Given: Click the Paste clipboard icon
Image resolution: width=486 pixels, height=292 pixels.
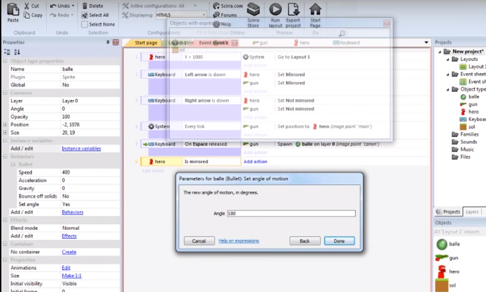Looking at the screenshot, I should (x=13, y=9).
